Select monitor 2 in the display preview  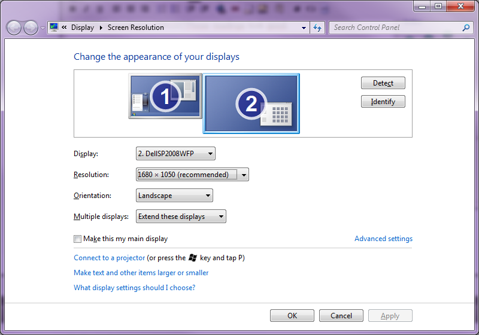(251, 103)
